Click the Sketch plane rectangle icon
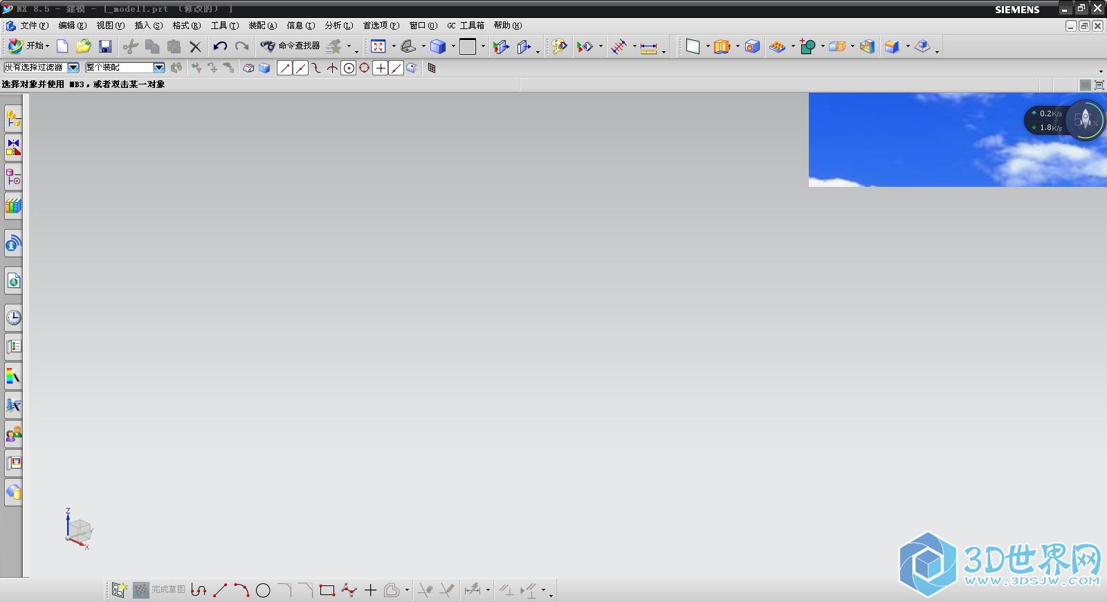 pos(693,46)
